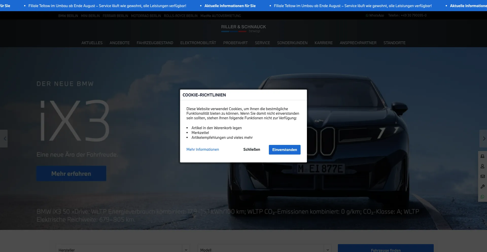Dismiss cookie dialog via Schließen
Screen dimensions: 487x252
tap(251, 149)
